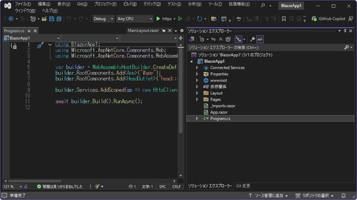Viewport: 357px width, 200px height.
Task: Toggle the nested files view button
Action: click(x=238, y=39)
